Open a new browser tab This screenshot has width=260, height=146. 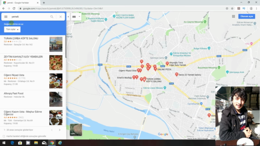click(x=44, y=3)
